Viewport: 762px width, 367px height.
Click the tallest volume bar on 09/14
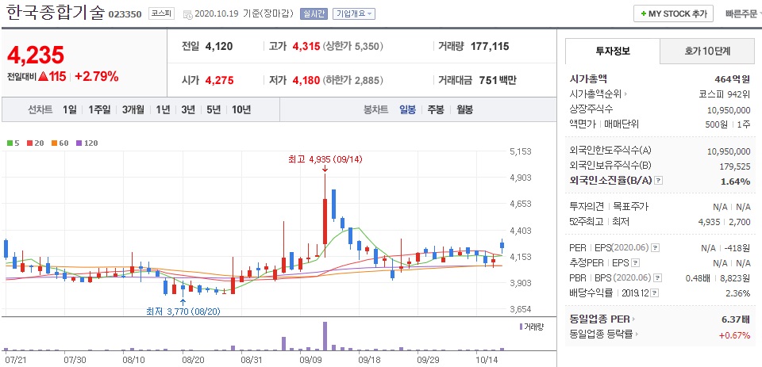point(325,336)
